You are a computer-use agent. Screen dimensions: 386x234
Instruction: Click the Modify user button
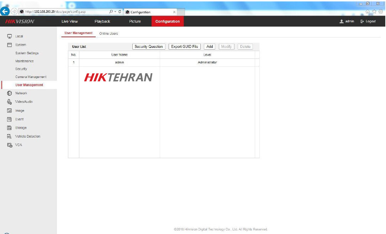click(226, 46)
